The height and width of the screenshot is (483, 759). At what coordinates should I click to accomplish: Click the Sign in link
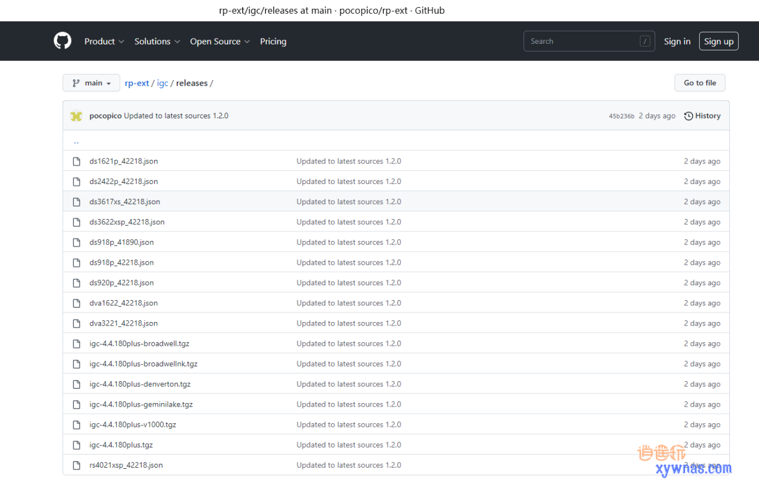[677, 41]
